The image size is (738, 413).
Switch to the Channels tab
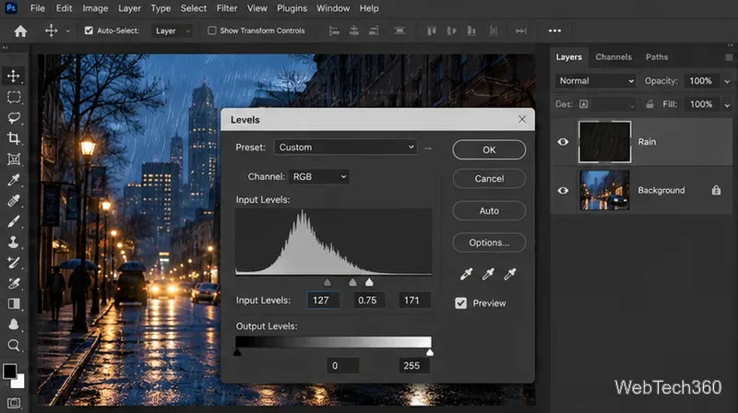tap(613, 57)
